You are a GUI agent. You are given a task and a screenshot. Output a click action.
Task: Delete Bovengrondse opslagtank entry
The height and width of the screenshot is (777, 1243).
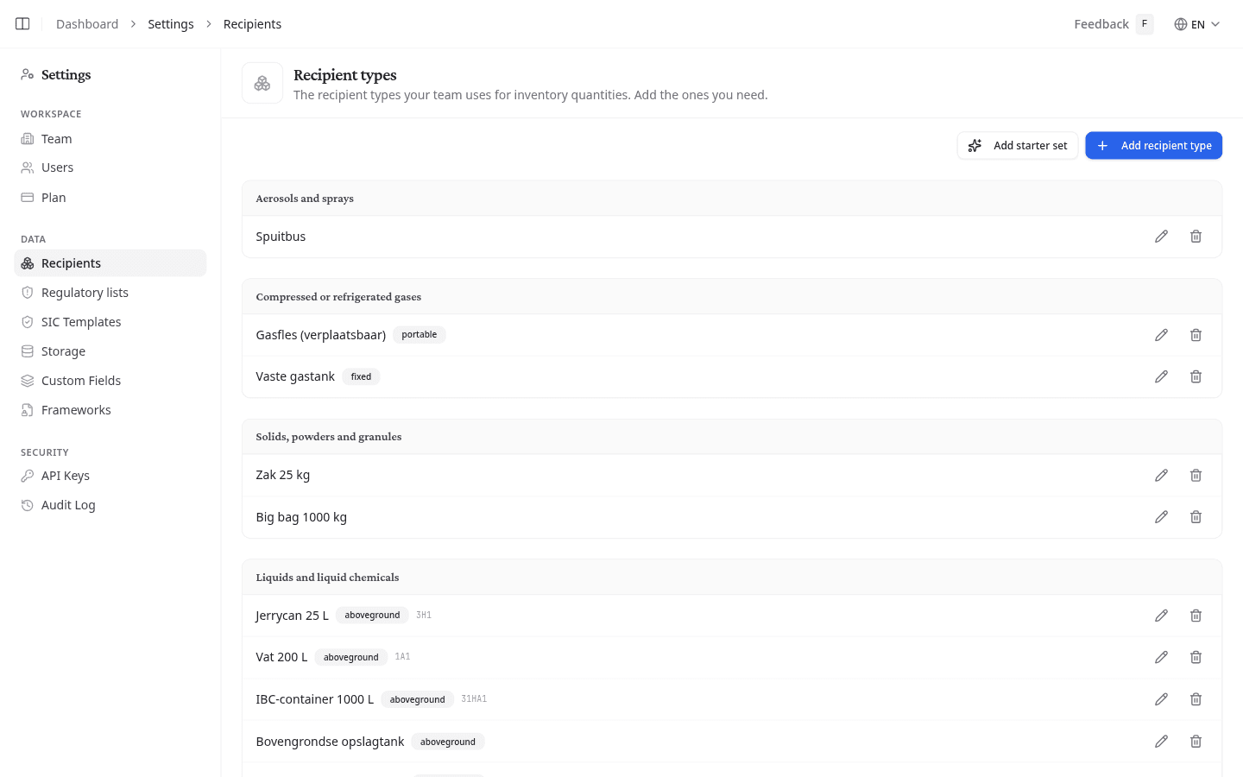tap(1196, 742)
